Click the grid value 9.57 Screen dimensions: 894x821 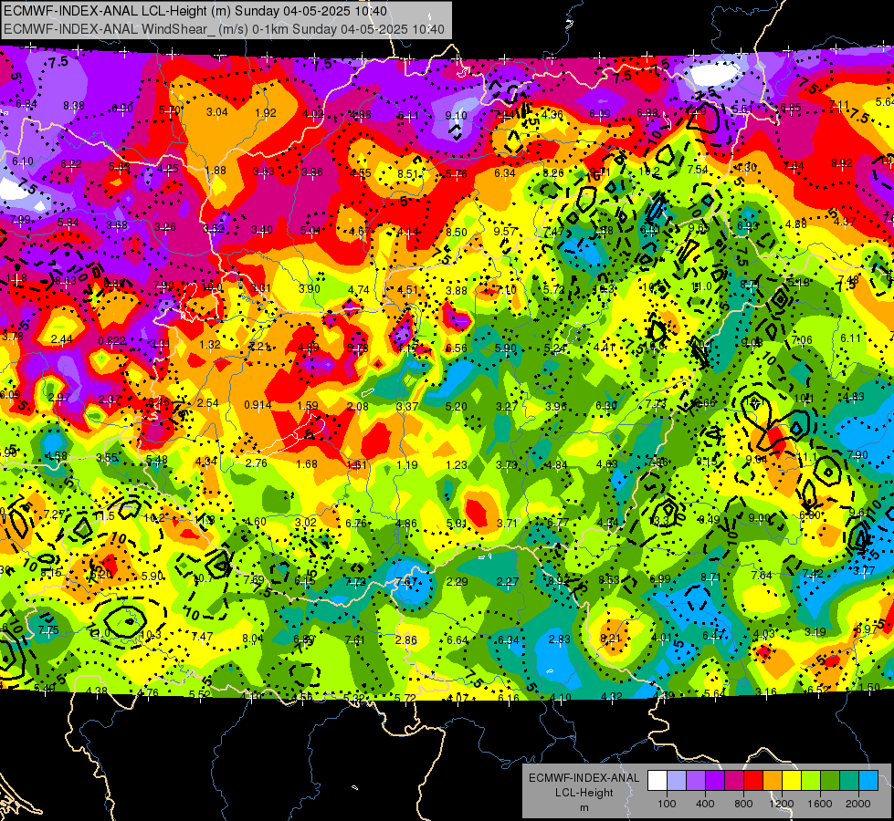coord(505,231)
